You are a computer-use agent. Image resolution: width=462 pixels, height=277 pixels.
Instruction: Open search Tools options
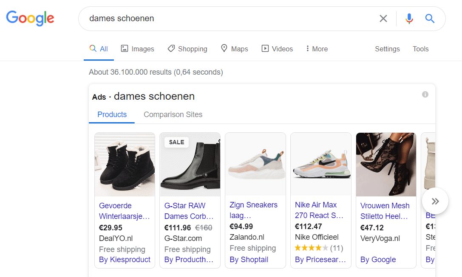pyautogui.click(x=420, y=49)
